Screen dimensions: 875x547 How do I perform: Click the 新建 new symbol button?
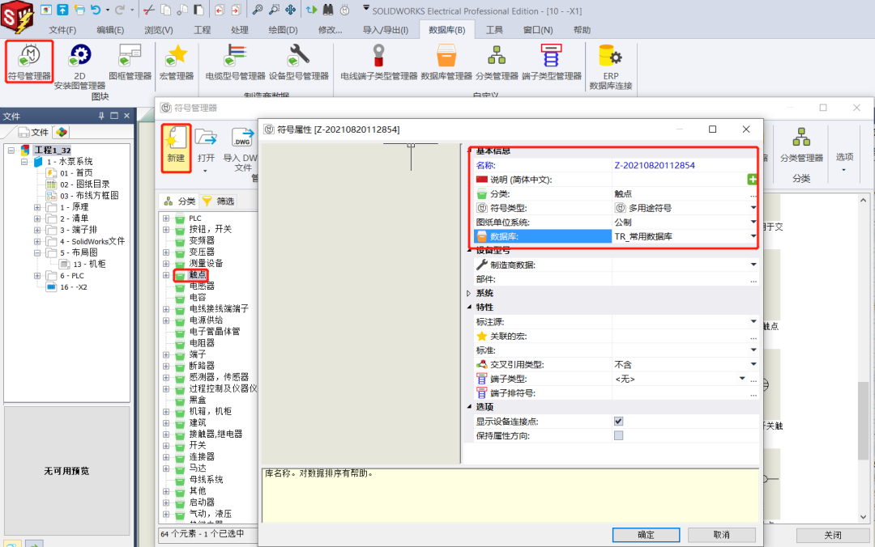point(176,148)
